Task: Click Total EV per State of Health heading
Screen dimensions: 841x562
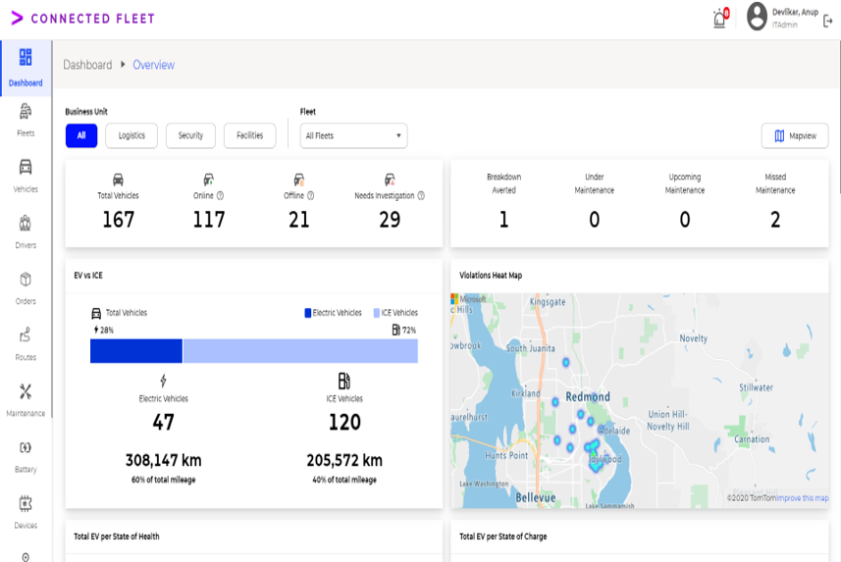Action: tap(117, 536)
